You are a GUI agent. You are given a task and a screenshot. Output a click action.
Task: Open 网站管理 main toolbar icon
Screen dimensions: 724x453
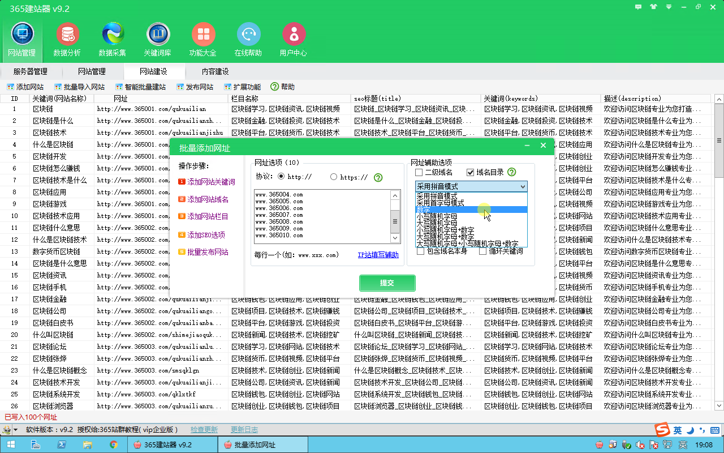tap(22, 40)
